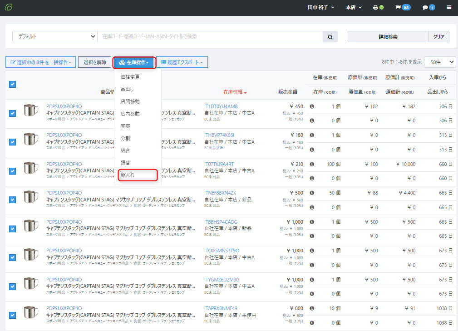458x331 pixels.
Task: Click info icon beside 100 個 stock
Action: coord(312,164)
